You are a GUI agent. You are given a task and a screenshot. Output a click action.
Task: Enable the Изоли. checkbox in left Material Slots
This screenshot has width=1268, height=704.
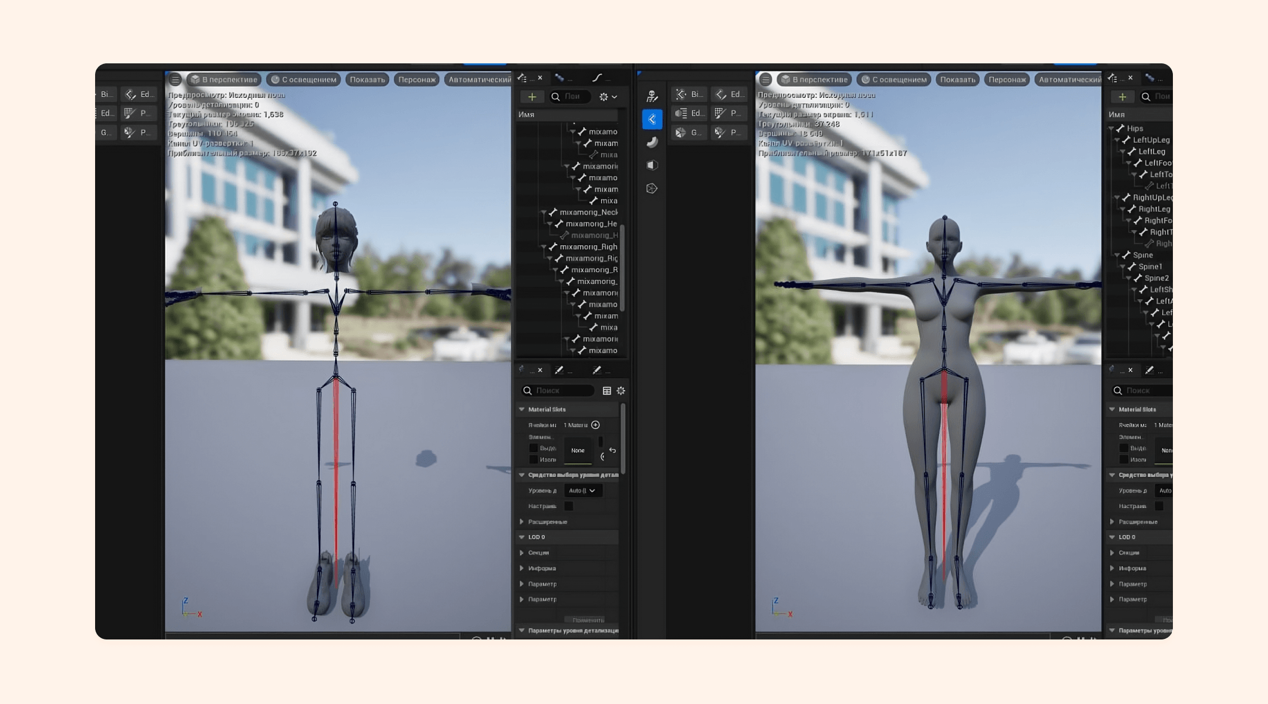click(x=533, y=459)
